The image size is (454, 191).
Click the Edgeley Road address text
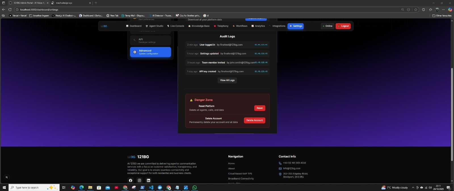point(295,175)
